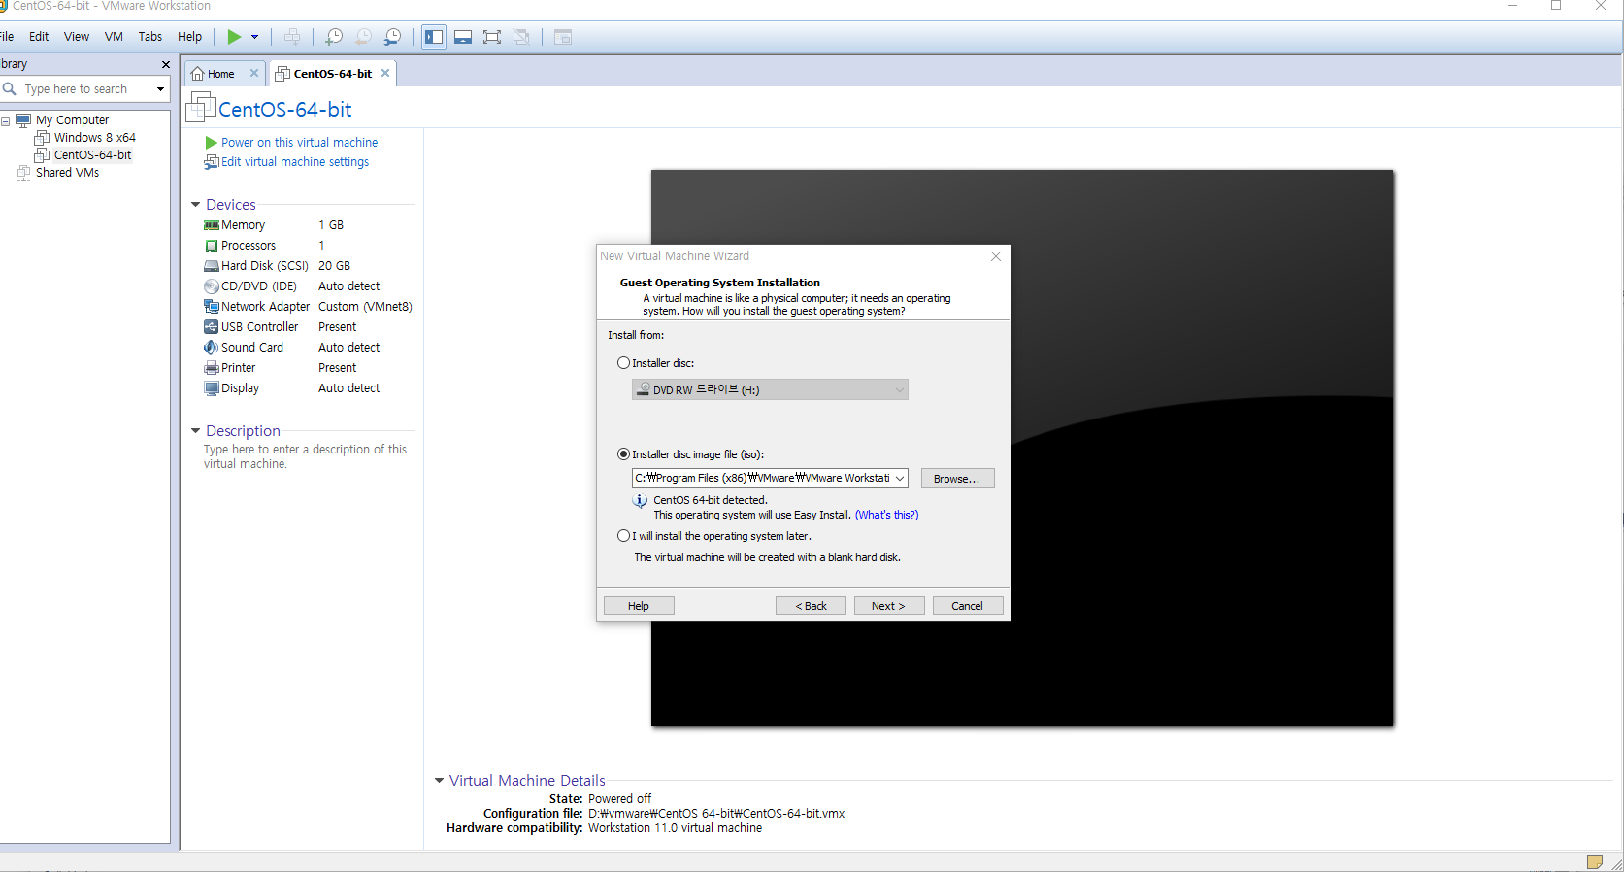Select Installer disc image file (iso) radio
The width and height of the screenshot is (1624, 872).
623,454
